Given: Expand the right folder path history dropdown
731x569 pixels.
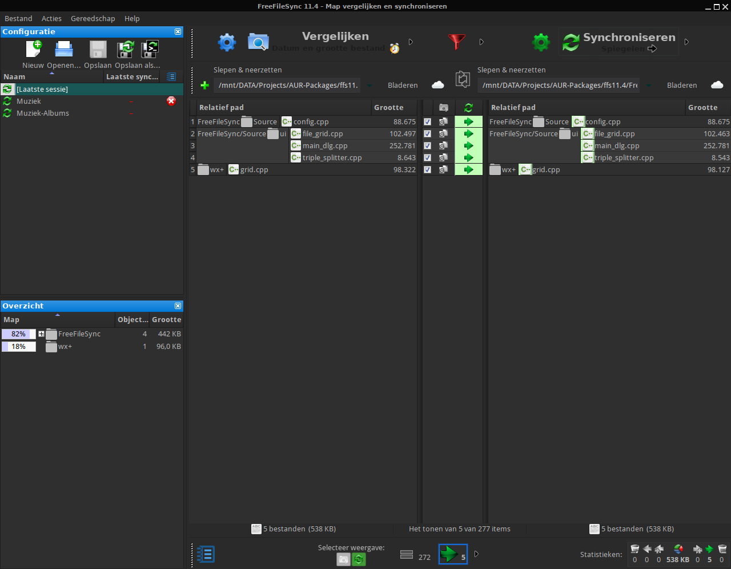Looking at the screenshot, I should click(x=649, y=86).
